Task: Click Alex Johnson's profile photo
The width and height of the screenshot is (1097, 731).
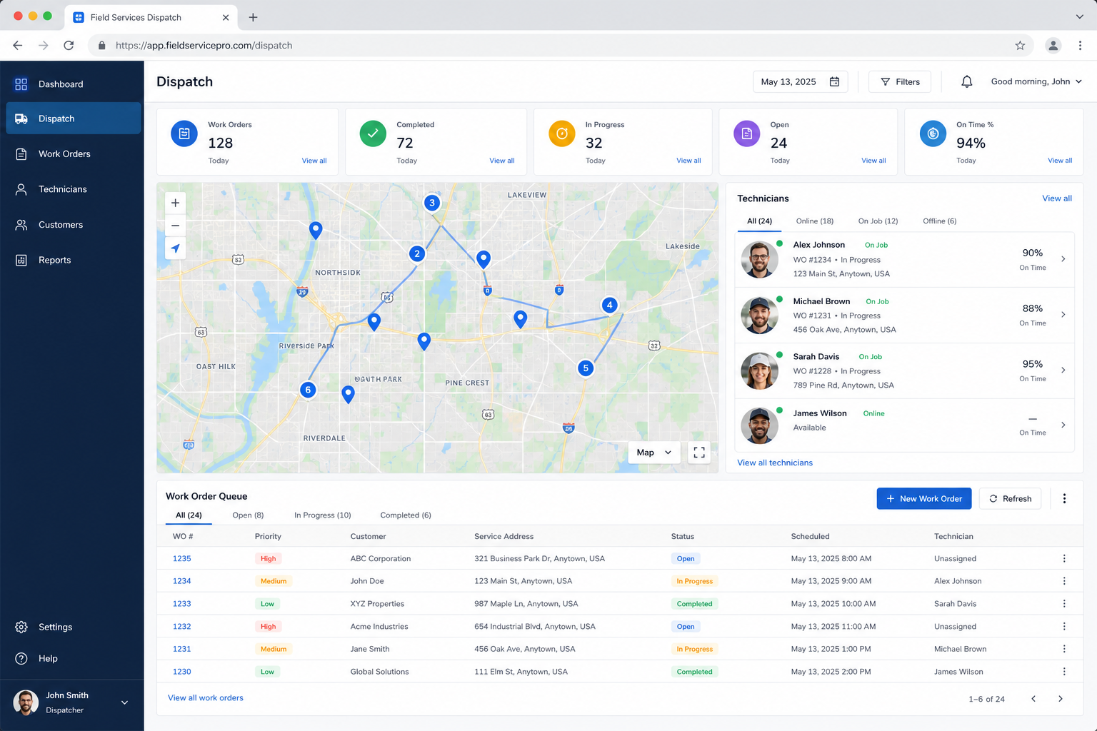Action: point(759,259)
